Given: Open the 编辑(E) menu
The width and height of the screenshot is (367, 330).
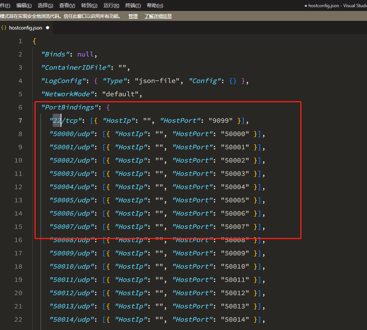Looking at the screenshot, I should coord(24,5).
